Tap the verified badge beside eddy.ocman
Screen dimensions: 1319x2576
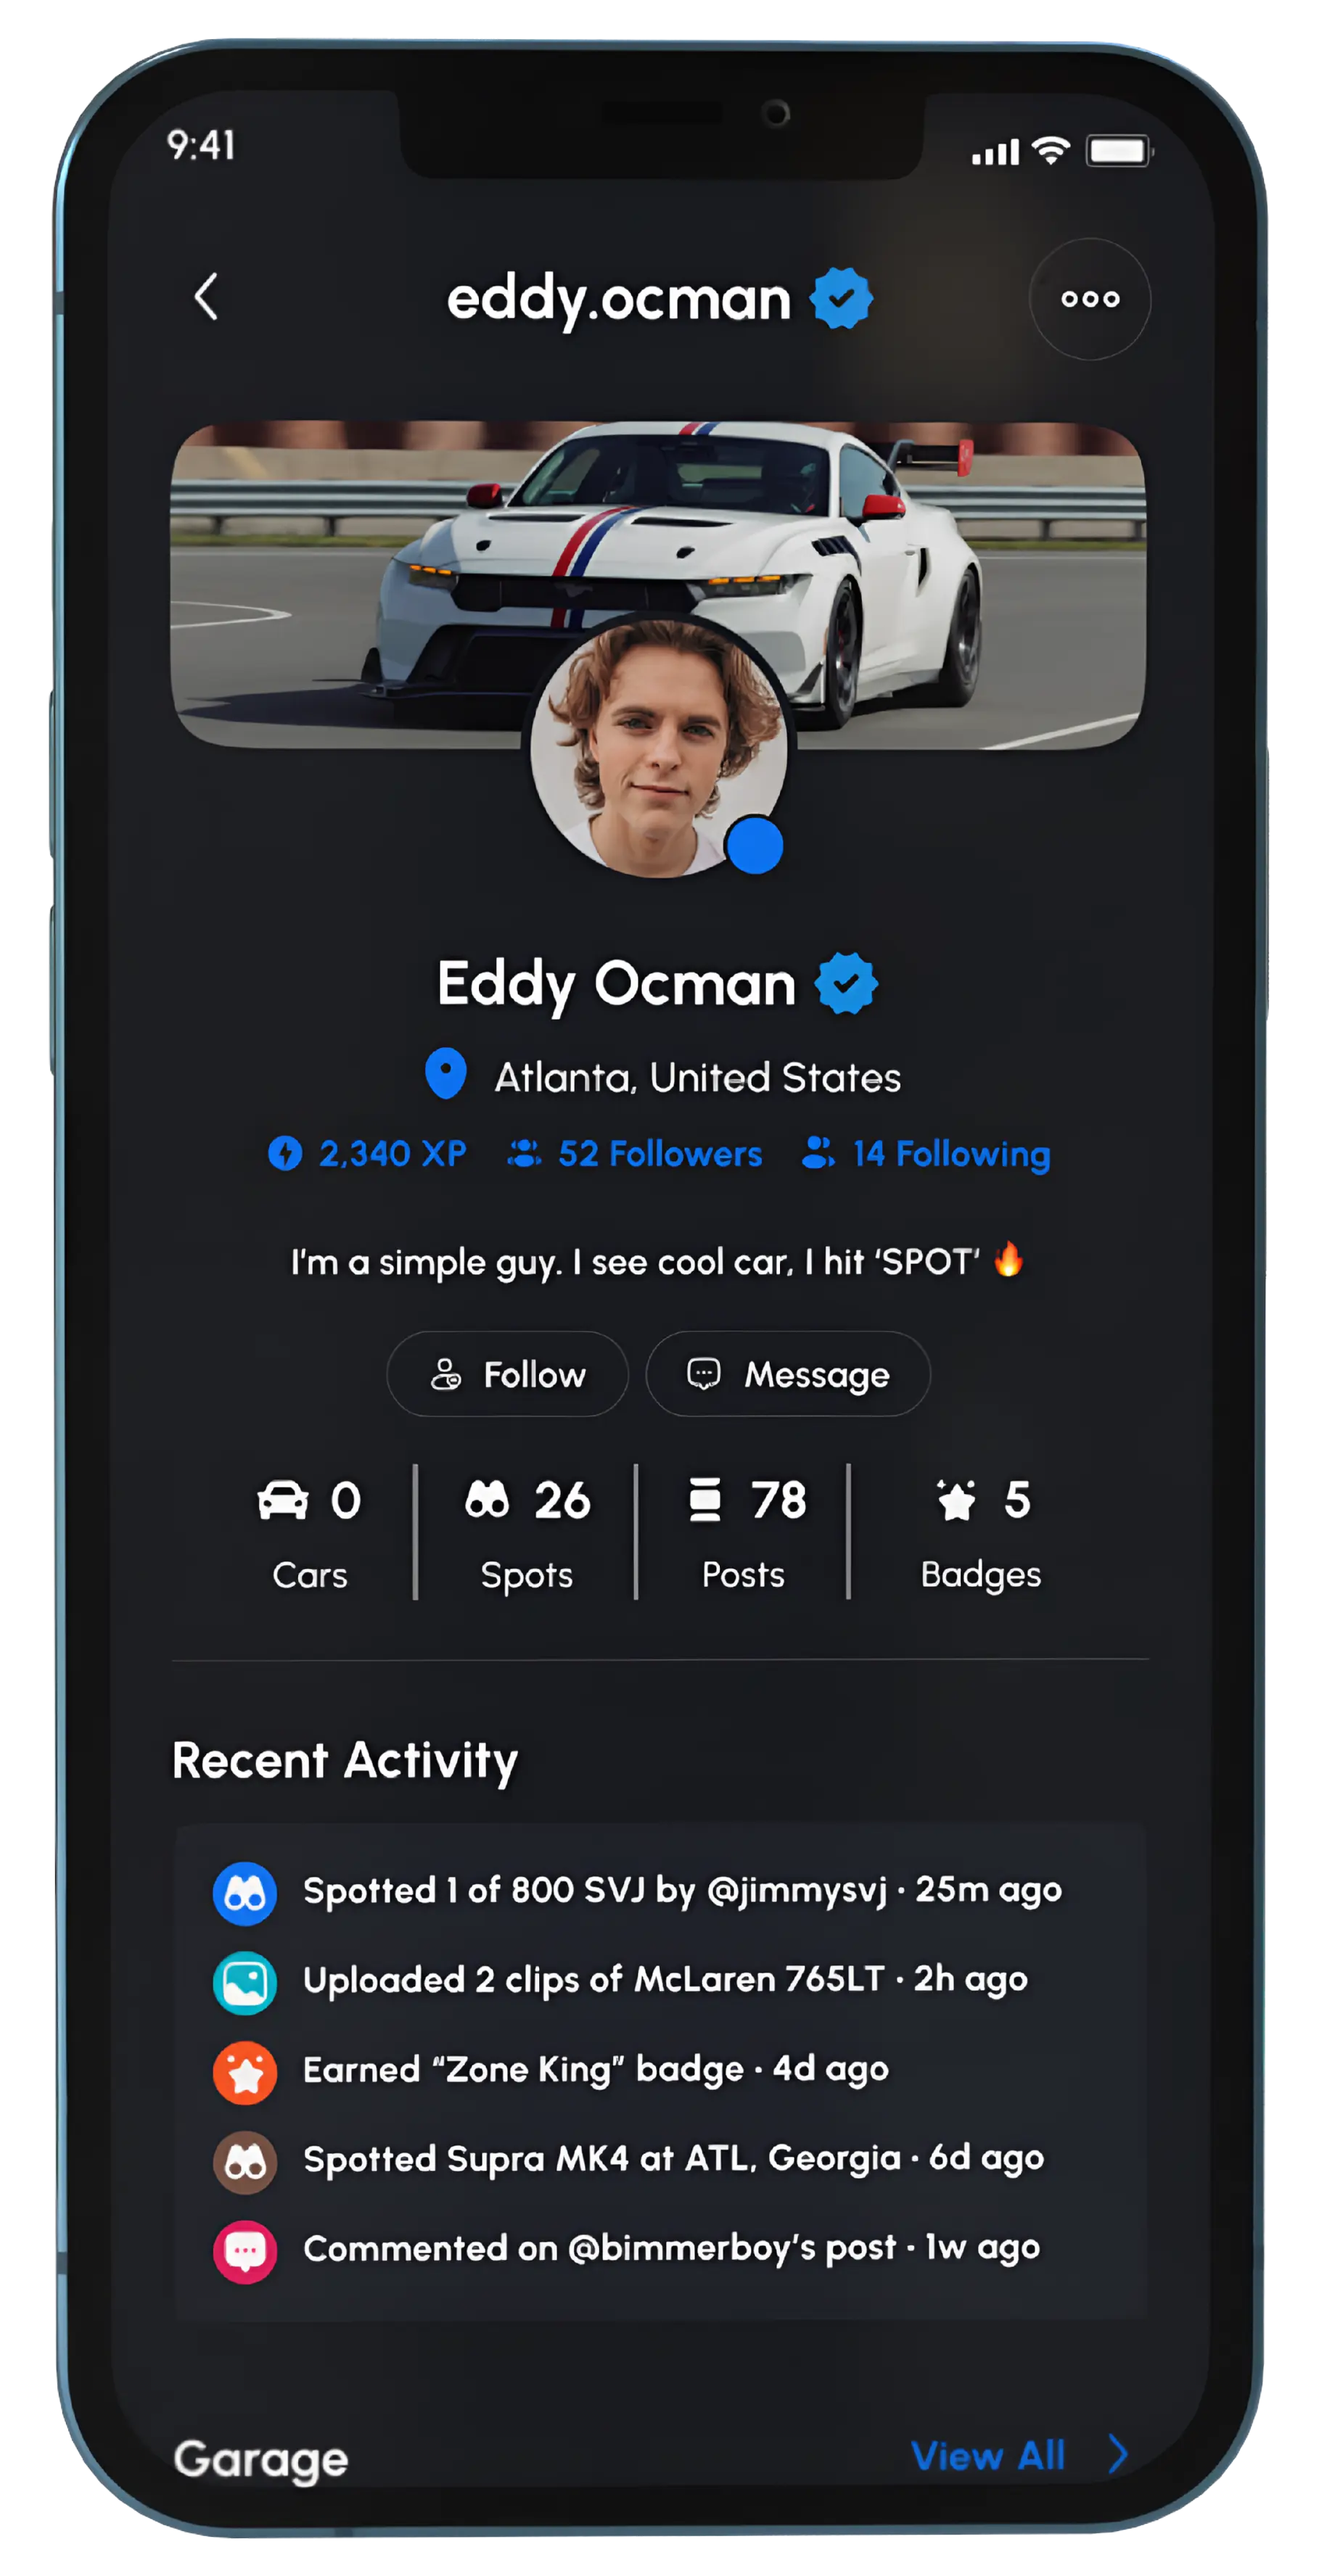[x=842, y=298]
